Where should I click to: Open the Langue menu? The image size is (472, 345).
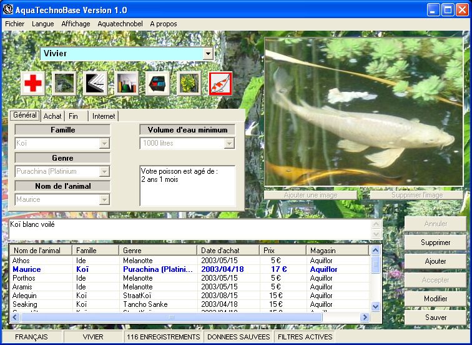point(43,24)
